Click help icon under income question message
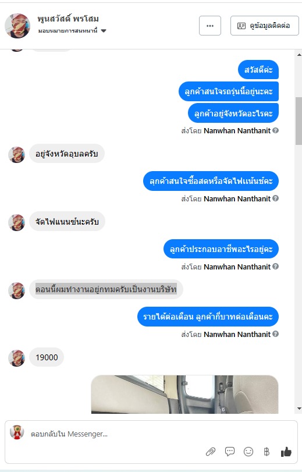The height and width of the screenshot is (472, 302). [x=275, y=334]
